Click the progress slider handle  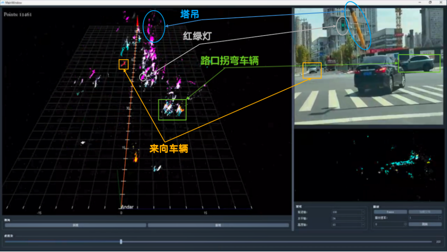pyautogui.click(x=121, y=242)
